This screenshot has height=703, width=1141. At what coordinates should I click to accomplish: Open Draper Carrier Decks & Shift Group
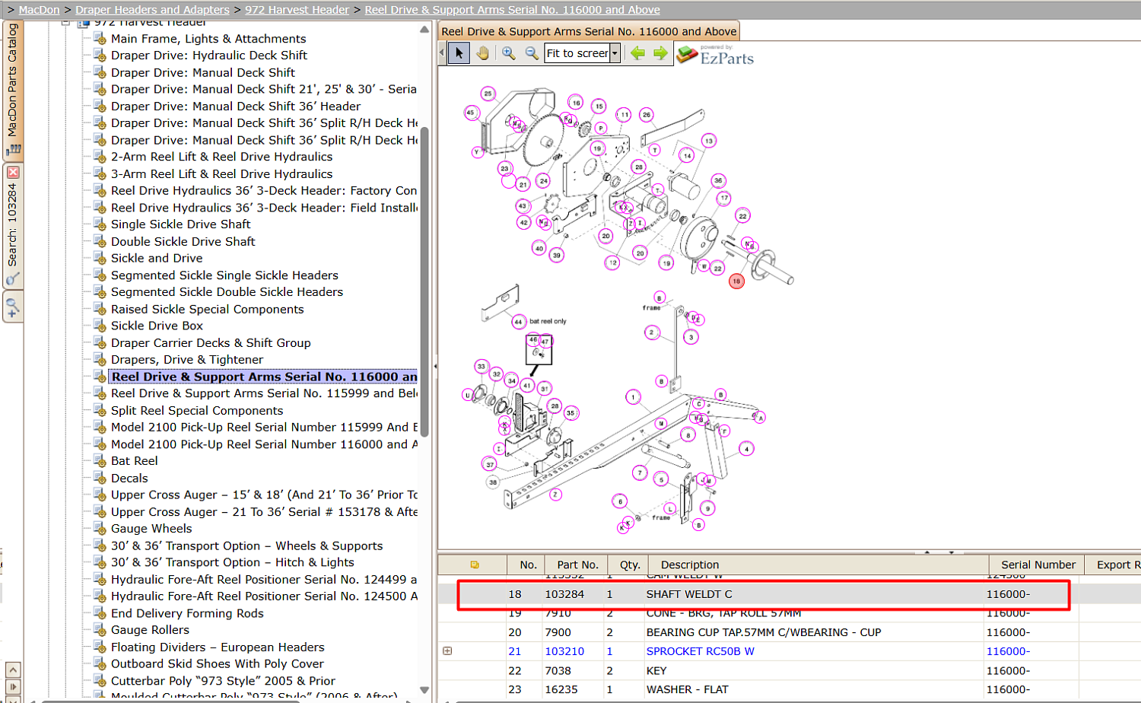(x=211, y=343)
